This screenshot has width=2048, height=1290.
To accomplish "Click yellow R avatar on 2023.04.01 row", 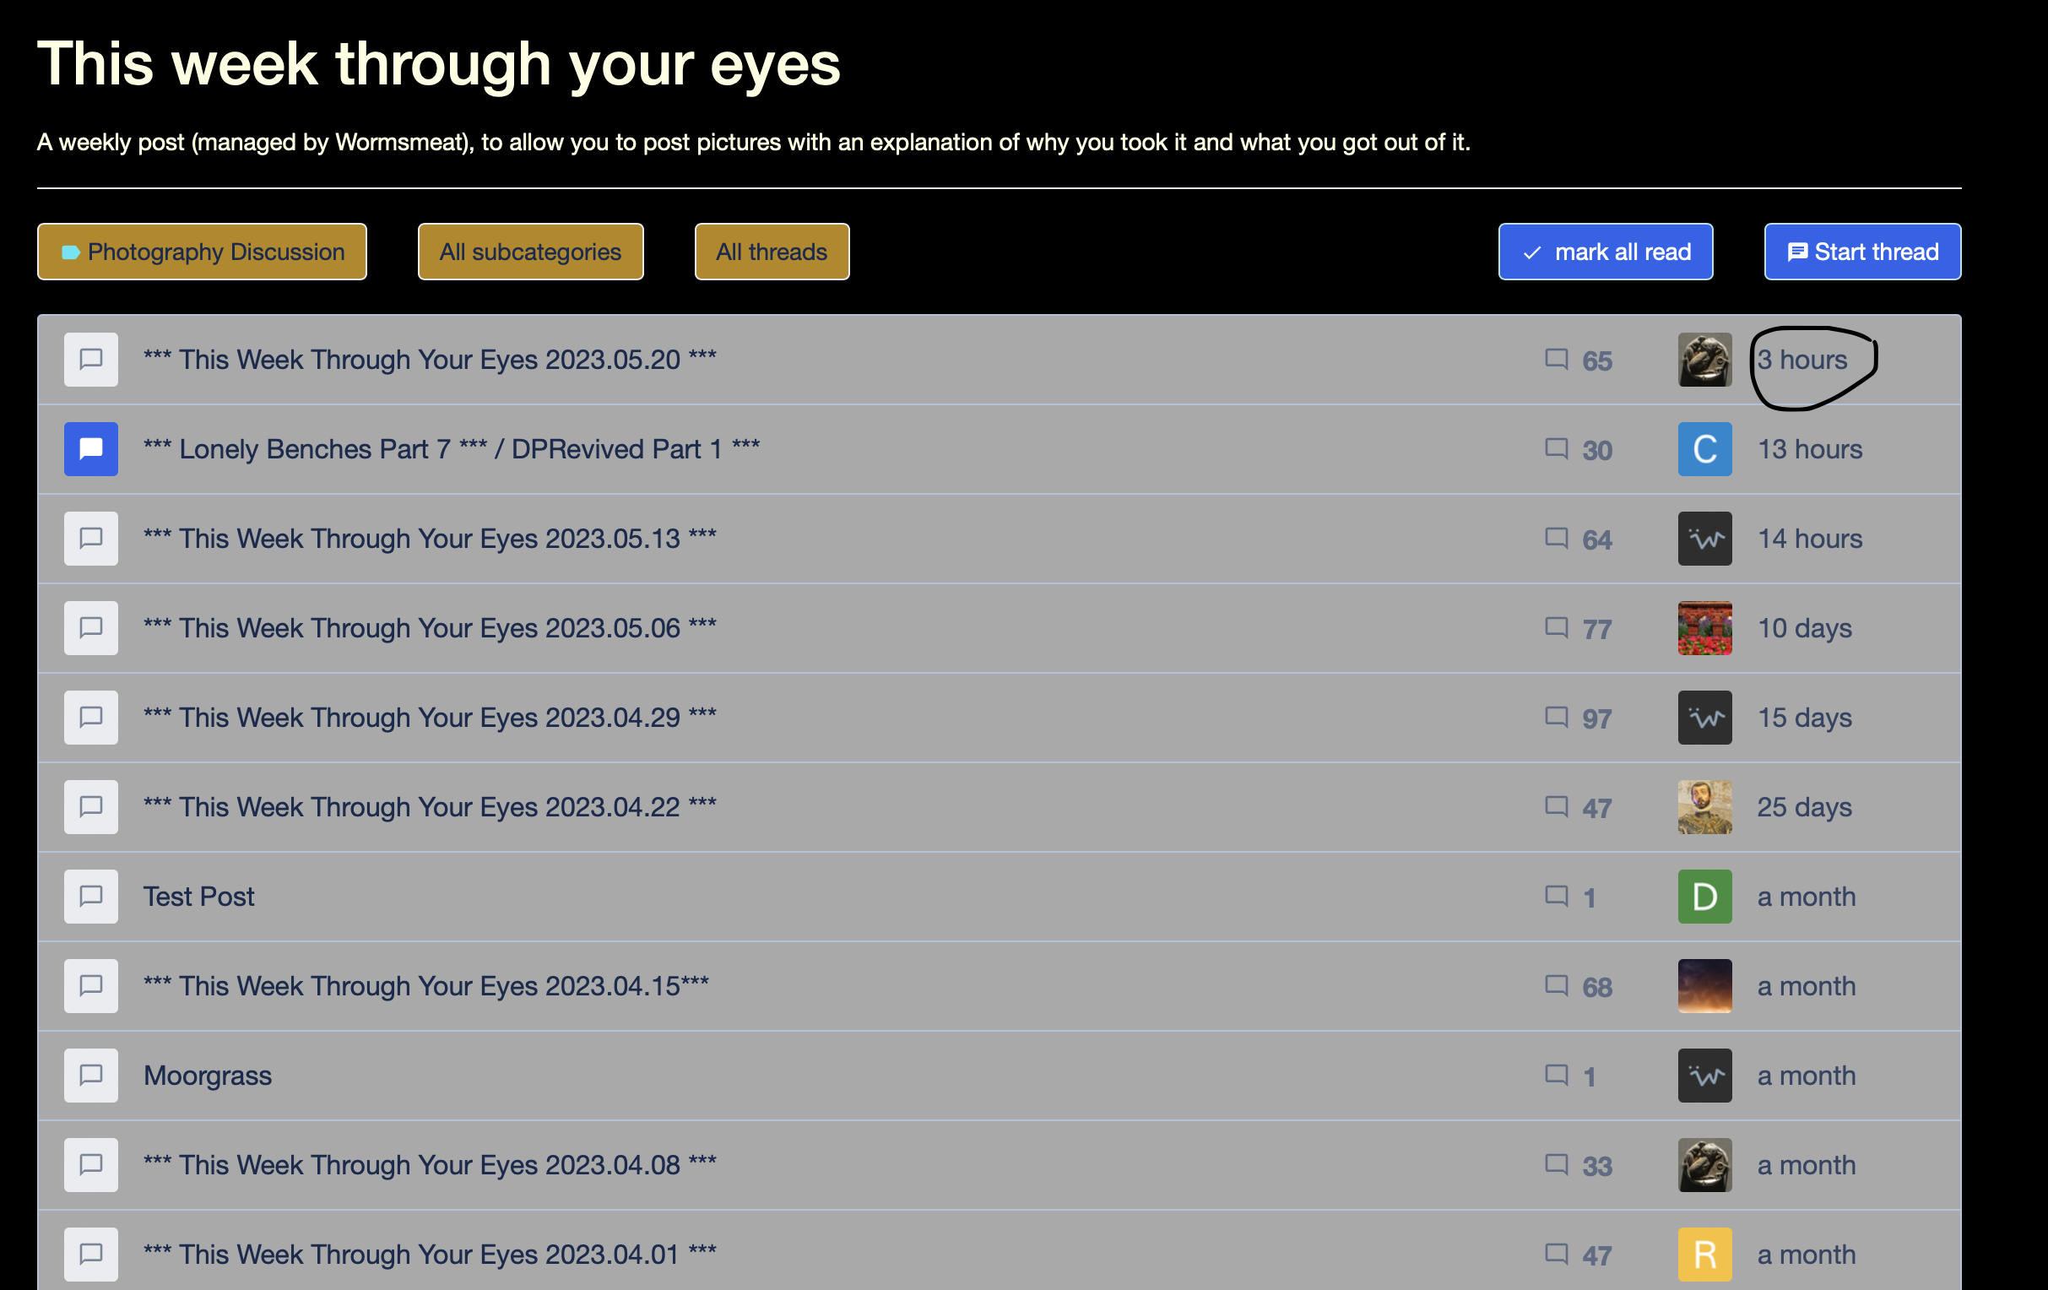I will [1704, 1255].
